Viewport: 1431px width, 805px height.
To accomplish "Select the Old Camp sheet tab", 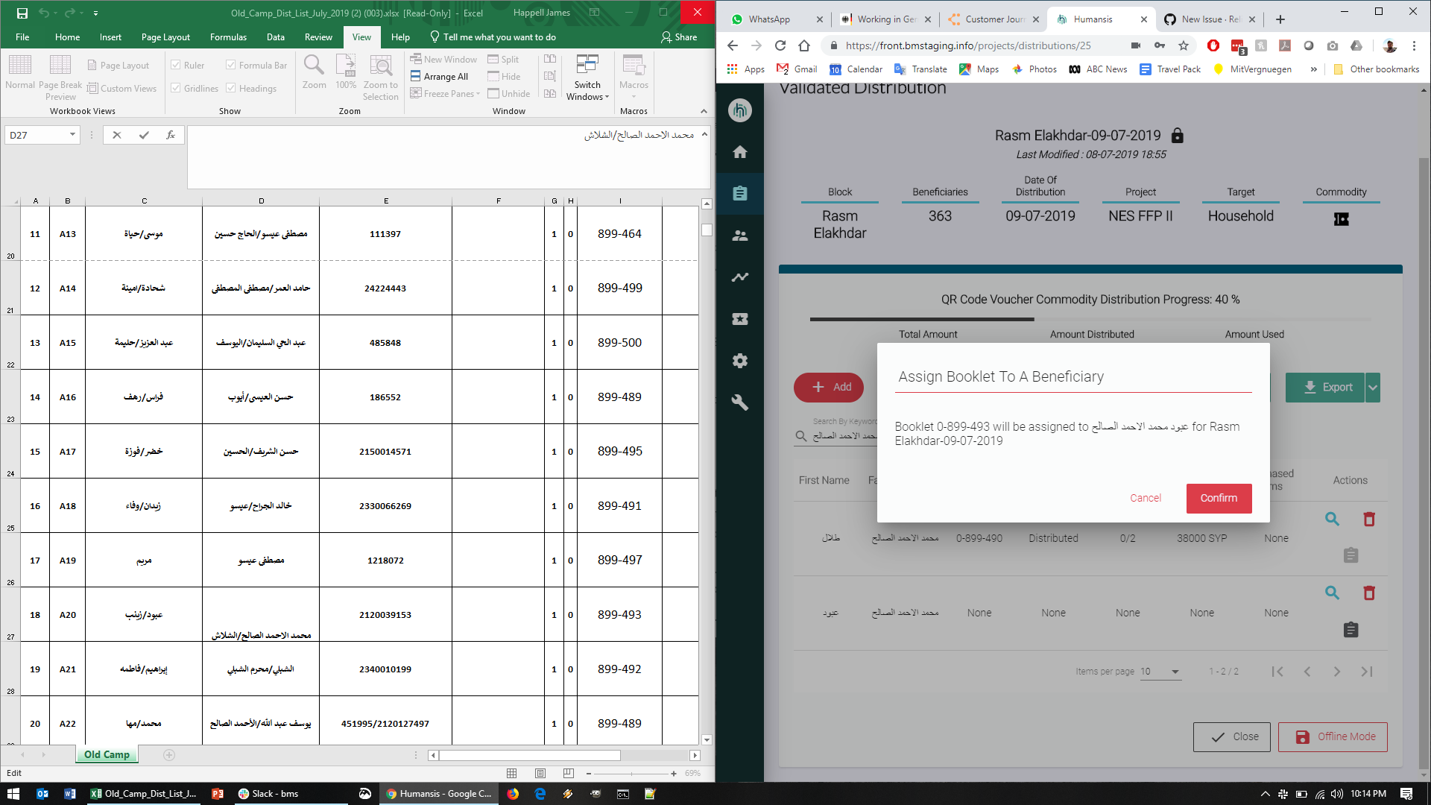I will [x=107, y=755].
